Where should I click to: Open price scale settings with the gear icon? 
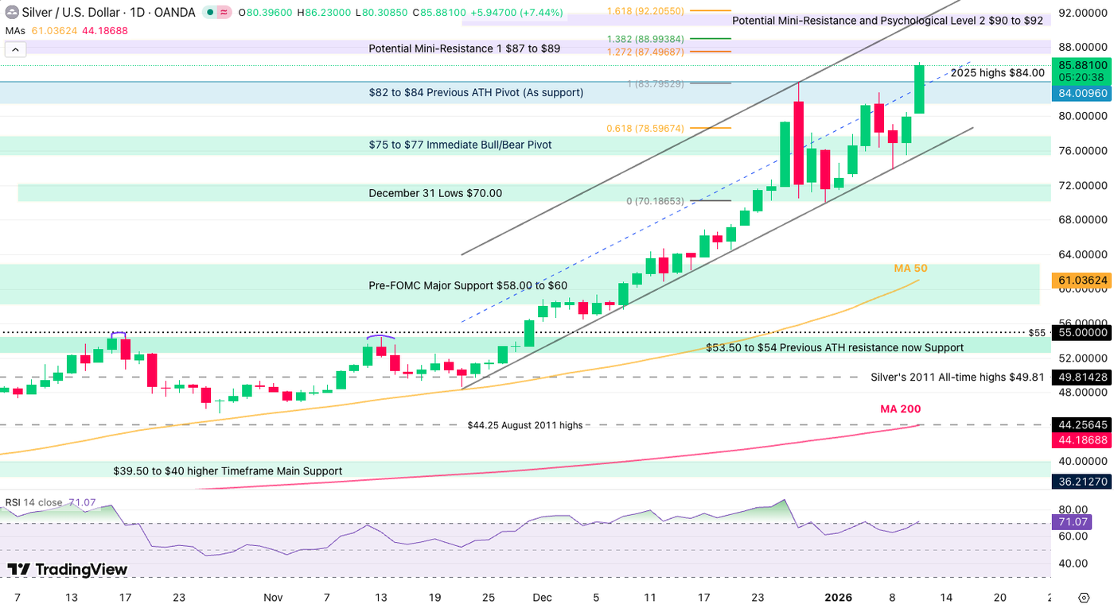coord(1083,597)
